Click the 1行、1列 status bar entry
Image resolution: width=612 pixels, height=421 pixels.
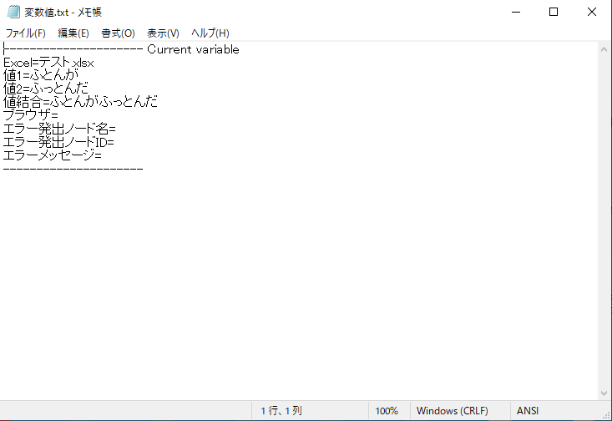coord(281,411)
